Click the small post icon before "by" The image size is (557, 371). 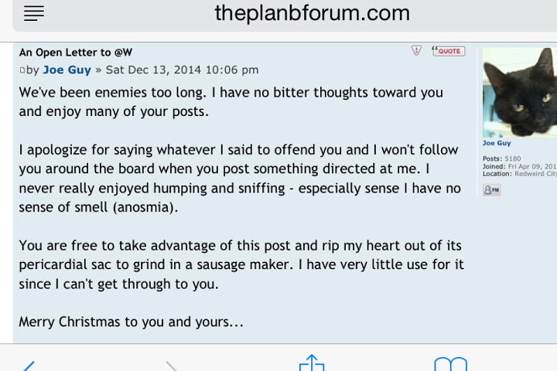[22, 70]
